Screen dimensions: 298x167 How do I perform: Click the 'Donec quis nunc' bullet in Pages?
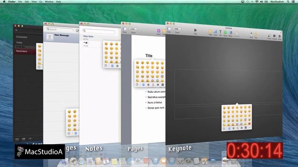156,108
